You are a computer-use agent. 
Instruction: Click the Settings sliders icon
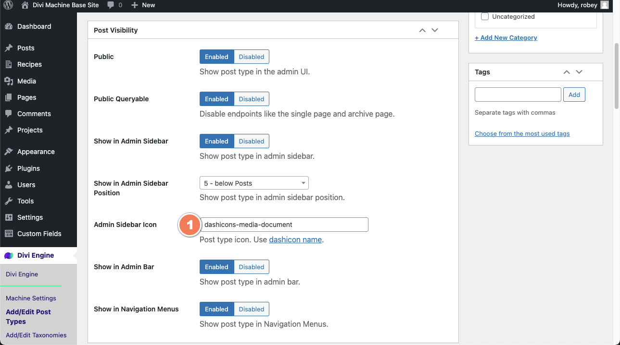click(9, 217)
